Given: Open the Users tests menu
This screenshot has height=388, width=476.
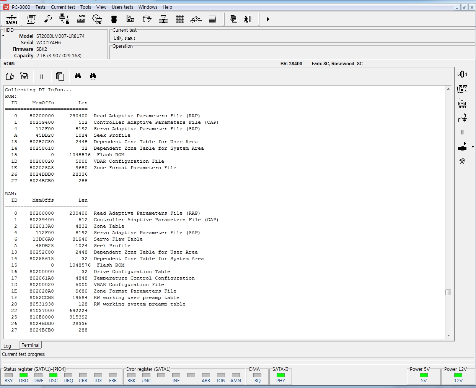Looking at the screenshot, I should (x=122, y=7).
